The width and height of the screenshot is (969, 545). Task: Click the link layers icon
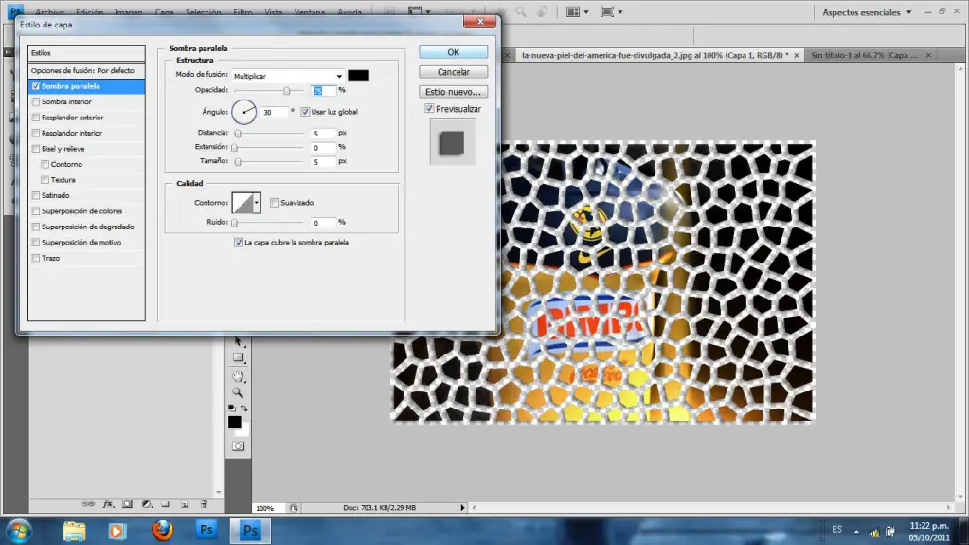coord(88,504)
